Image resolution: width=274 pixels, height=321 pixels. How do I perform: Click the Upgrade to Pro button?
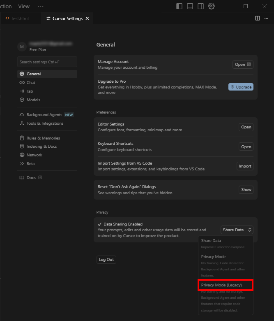(241, 87)
